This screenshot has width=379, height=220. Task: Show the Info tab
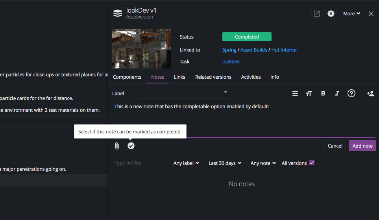coord(275,77)
